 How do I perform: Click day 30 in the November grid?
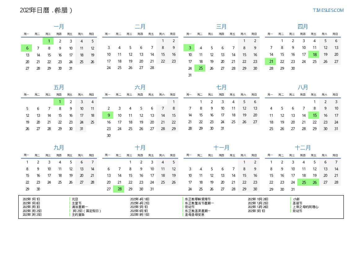coord(255,189)
